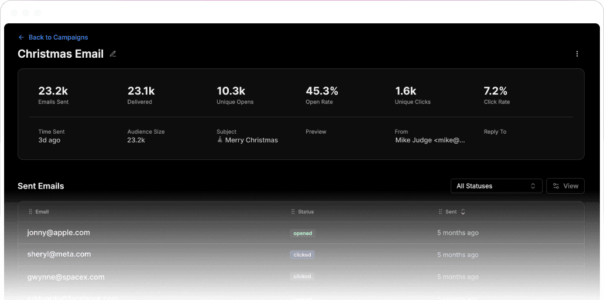Click the Merry Christmas subject text
The image size is (604, 300).
[x=251, y=140]
